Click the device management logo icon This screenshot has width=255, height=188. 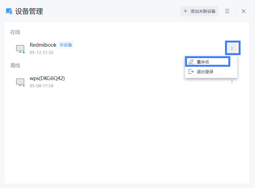pyautogui.click(x=9, y=11)
